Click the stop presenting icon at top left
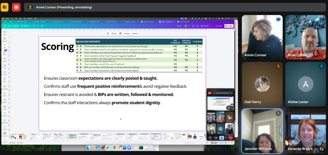 pos(5,7)
